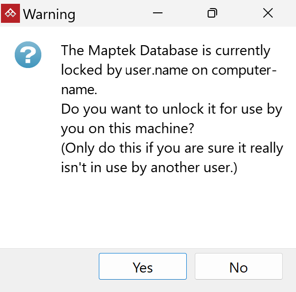Click the 'computer-' hyphenated word
The width and height of the screenshot is (296, 292).
244,71
